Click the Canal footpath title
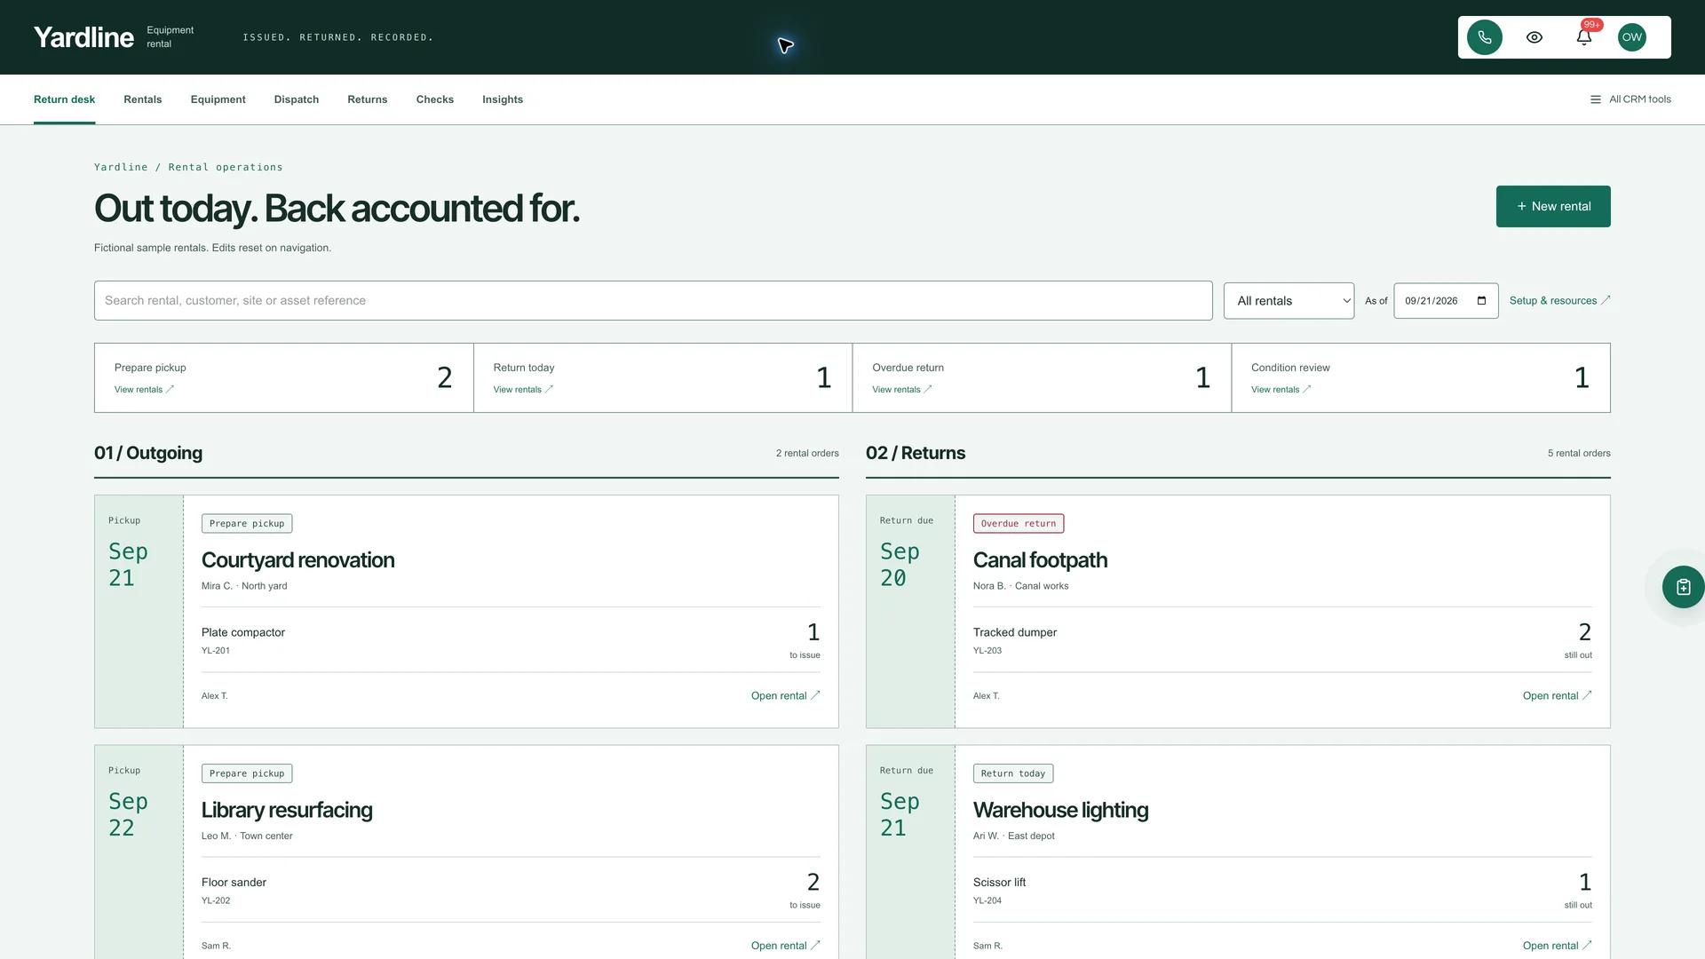 tap(1040, 560)
